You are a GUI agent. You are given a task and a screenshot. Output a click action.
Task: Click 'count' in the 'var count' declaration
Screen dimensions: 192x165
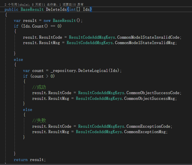(x=38, y=71)
